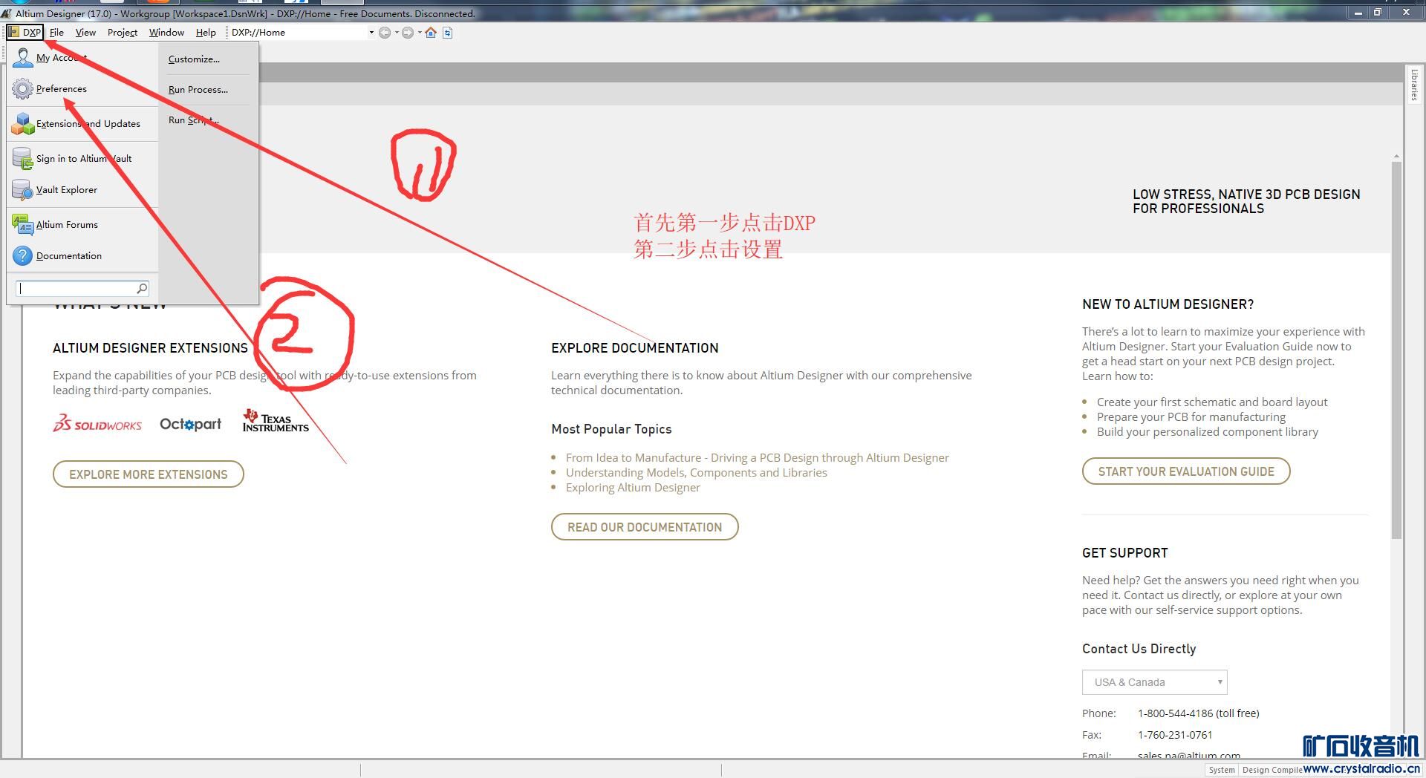The height and width of the screenshot is (778, 1426).
Task: Click the Octopart extension logo
Action: [190, 424]
